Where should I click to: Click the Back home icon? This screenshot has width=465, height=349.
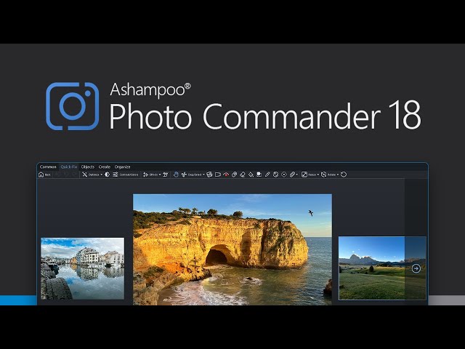[x=41, y=174]
